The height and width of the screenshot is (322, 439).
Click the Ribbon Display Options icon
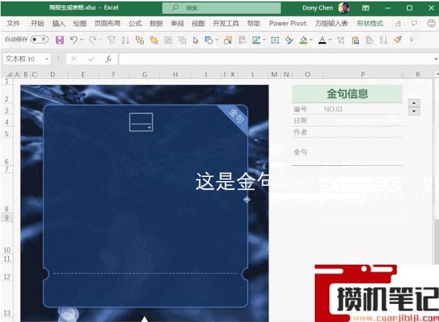365,8
